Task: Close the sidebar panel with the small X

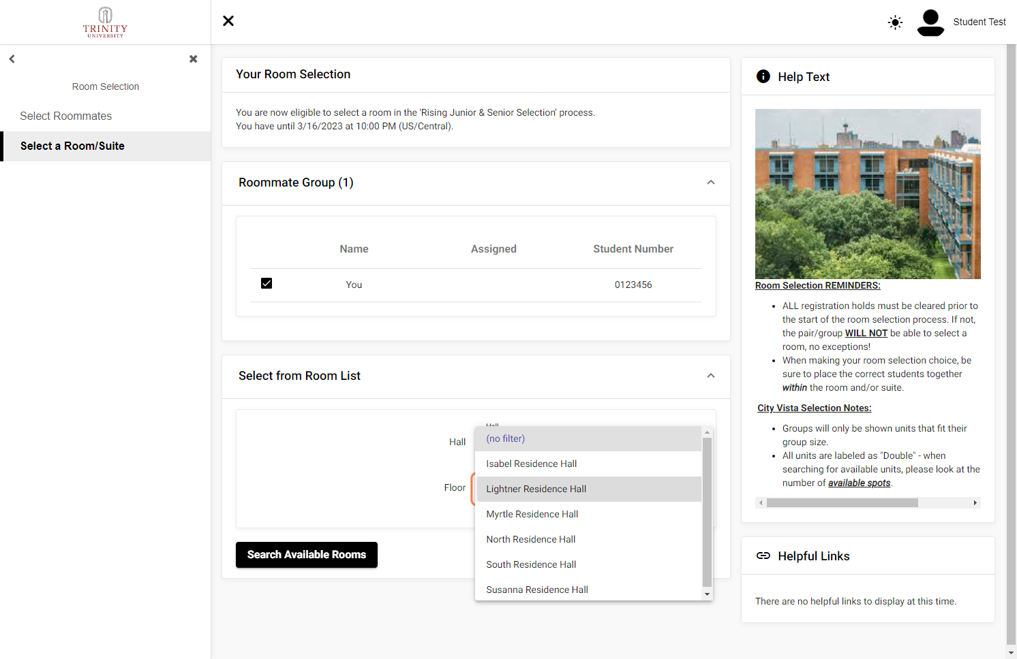Action: tap(194, 59)
